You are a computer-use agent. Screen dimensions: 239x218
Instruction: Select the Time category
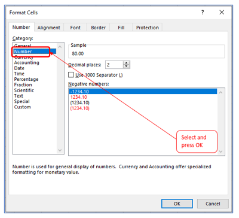point(19,74)
